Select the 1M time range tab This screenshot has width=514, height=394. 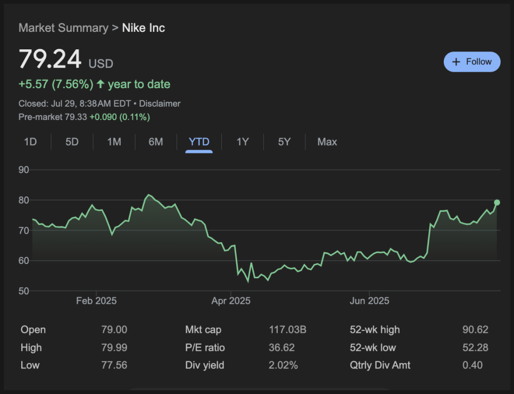[114, 142]
